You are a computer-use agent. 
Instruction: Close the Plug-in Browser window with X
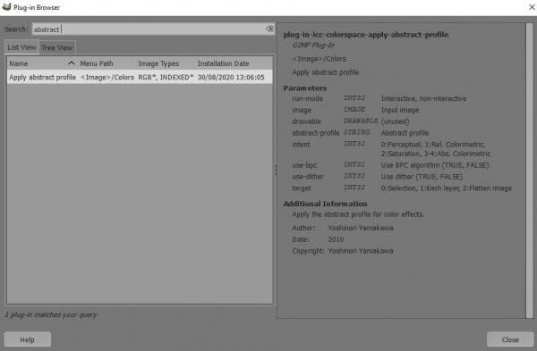click(x=532, y=7)
